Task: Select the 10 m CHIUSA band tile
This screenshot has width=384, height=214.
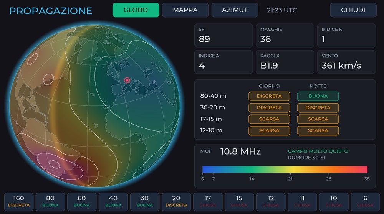Action: pos(334,202)
